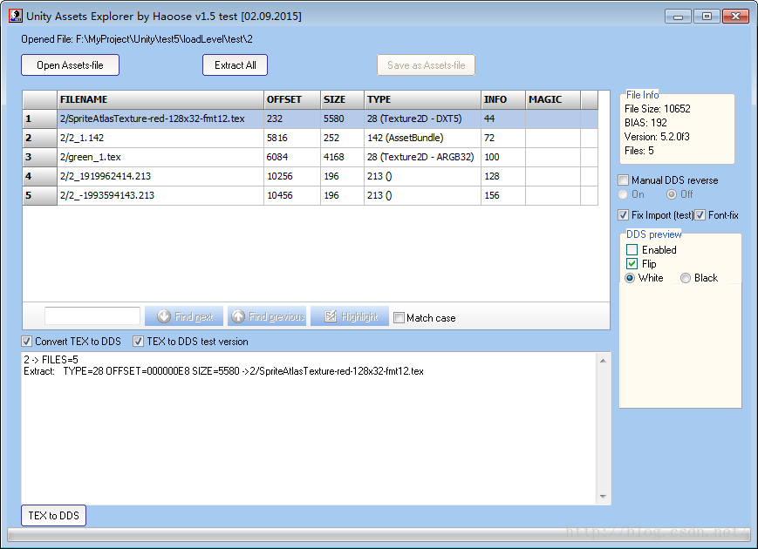Viewport: 758px width, 549px height.
Task: Toggle TEX to DDS test version checkbox
Action: pos(139,342)
